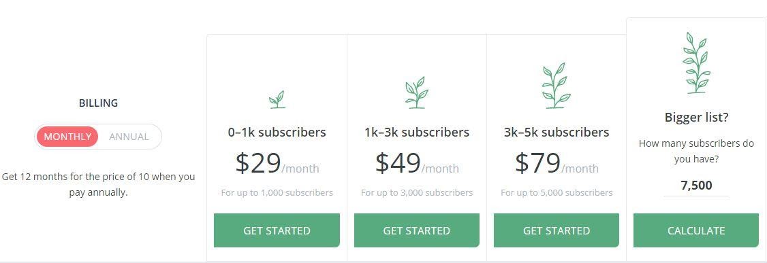Click the plant icon above 3k–5k subscribers
This screenshot has height=263, width=767.
556,86
